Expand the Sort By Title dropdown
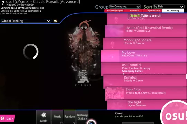The height and width of the screenshot is (124, 187). point(169,7)
